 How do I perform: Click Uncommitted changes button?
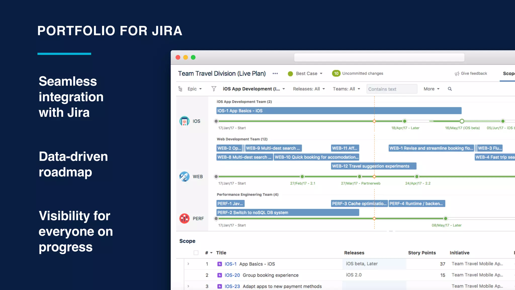(x=363, y=73)
